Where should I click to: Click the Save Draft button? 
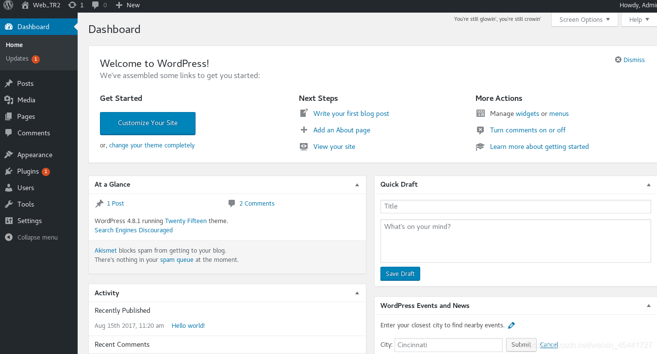pyautogui.click(x=400, y=274)
